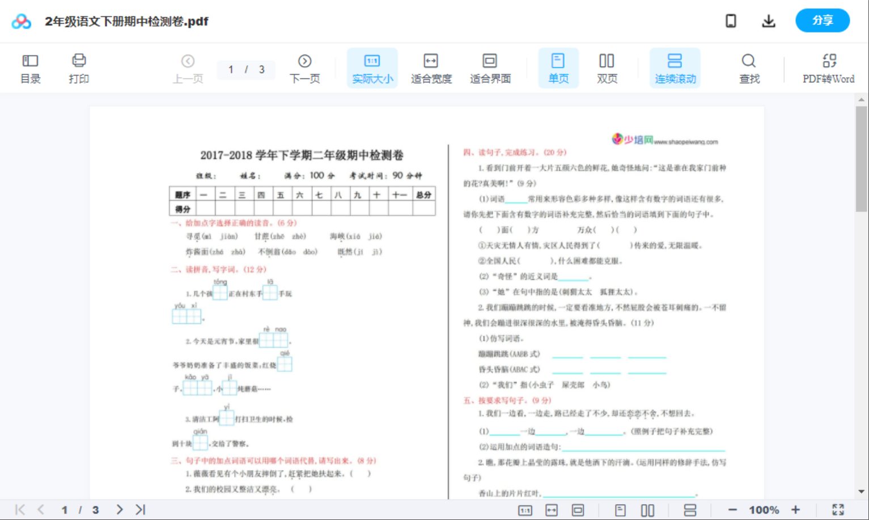This screenshot has height=520, width=869.
Task: Click the 分享 share button
Action: click(x=823, y=20)
